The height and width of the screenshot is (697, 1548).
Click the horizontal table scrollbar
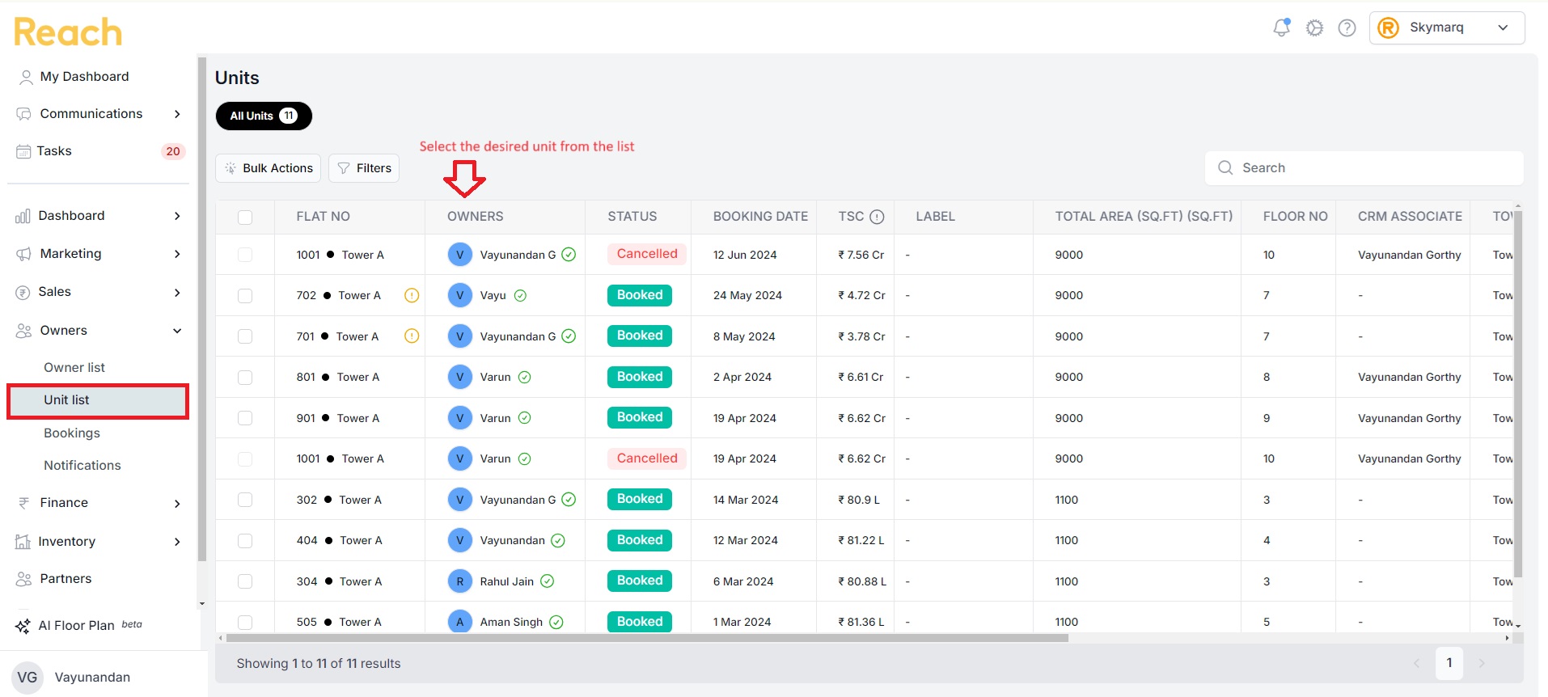point(647,638)
